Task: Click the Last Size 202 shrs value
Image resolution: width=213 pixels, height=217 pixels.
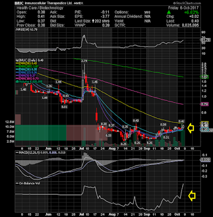Action: [101, 21]
